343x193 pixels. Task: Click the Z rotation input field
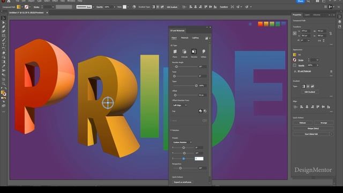pyautogui.click(x=199, y=159)
